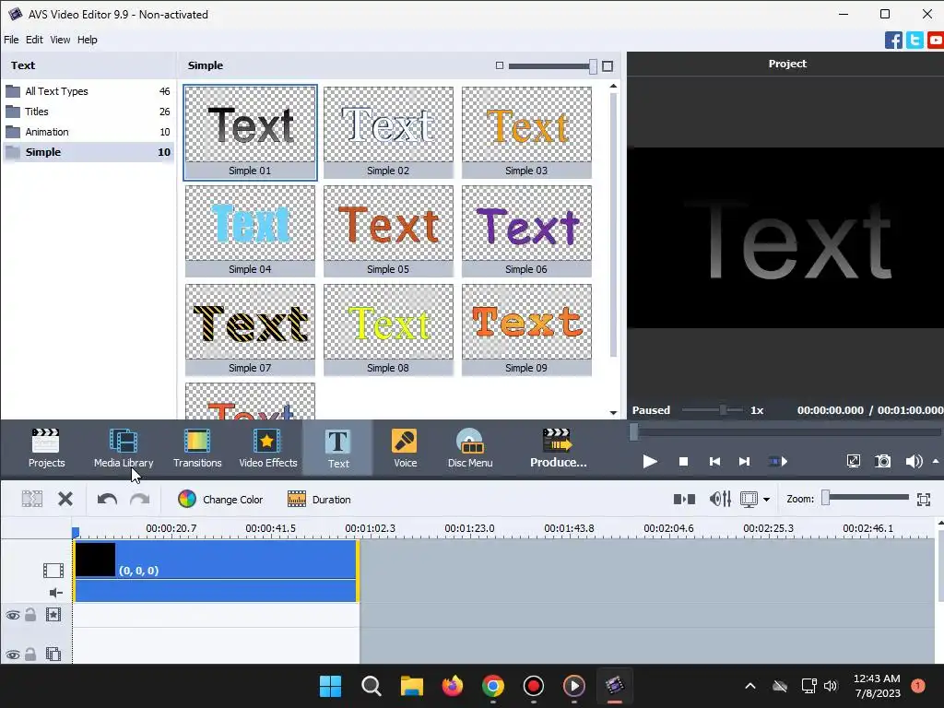Screen dimensions: 944x708
Task: Expand the volume control arrow
Action: pos(936,462)
